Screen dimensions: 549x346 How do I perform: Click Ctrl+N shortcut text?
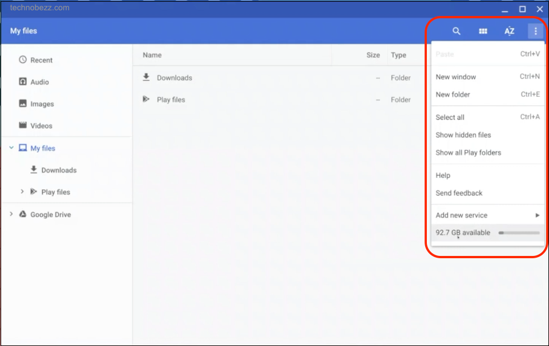pos(530,76)
